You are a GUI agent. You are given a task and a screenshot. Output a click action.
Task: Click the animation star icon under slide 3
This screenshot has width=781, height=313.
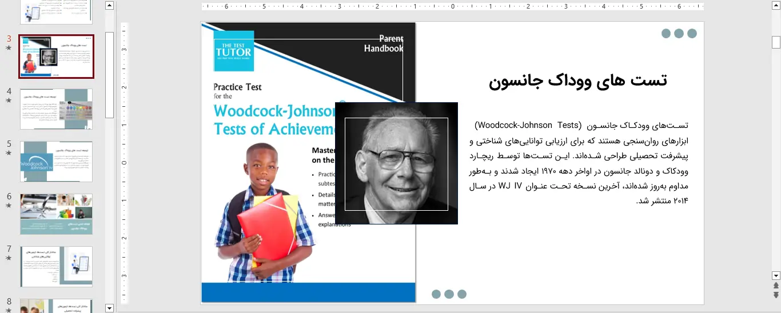(9, 48)
